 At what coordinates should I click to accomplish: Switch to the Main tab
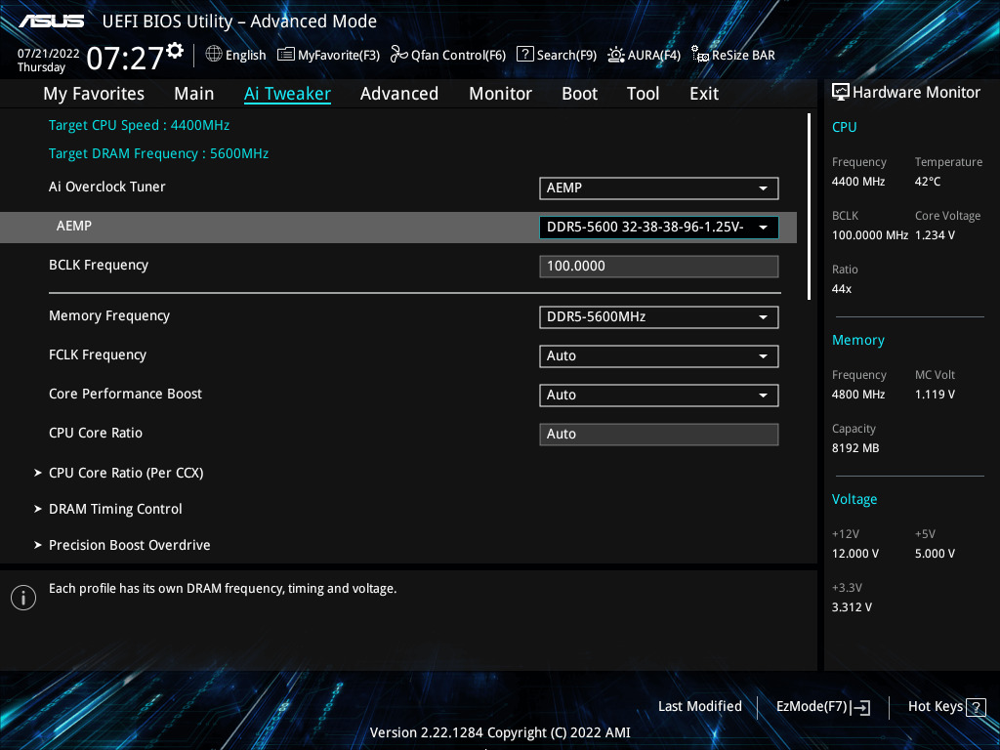click(194, 94)
